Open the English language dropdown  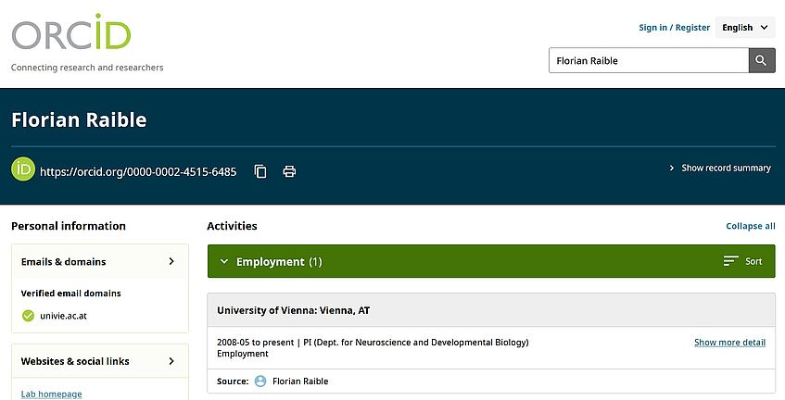pyautogui.click(x=746, y=28)
